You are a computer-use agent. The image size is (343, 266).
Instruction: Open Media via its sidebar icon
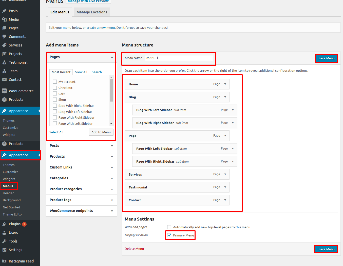(4, 19)
